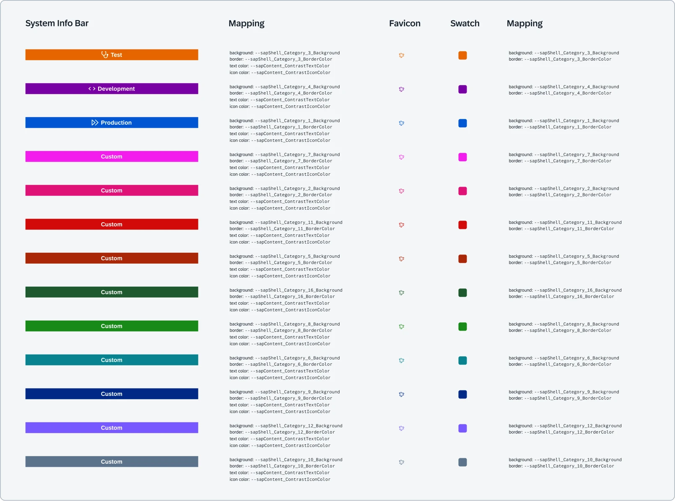675x501 pixels.
Task: Select the dark green Category_16 swatch
Action: coord(463,293)
